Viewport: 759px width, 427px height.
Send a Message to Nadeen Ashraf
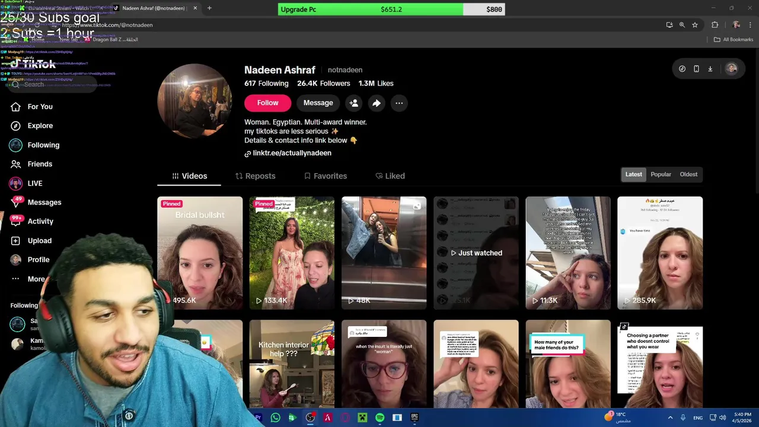click(318, 103)
